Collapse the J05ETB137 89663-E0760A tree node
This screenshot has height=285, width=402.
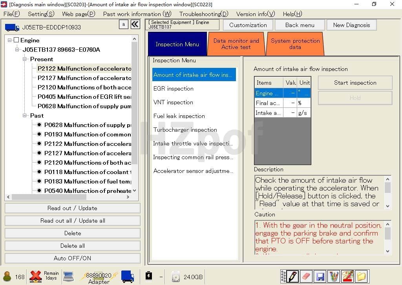(17, 50)
